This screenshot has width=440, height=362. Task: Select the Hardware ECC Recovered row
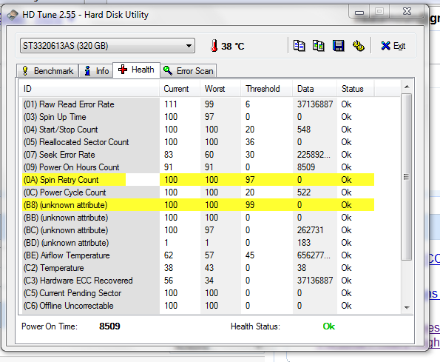click(x=198, y=281)
